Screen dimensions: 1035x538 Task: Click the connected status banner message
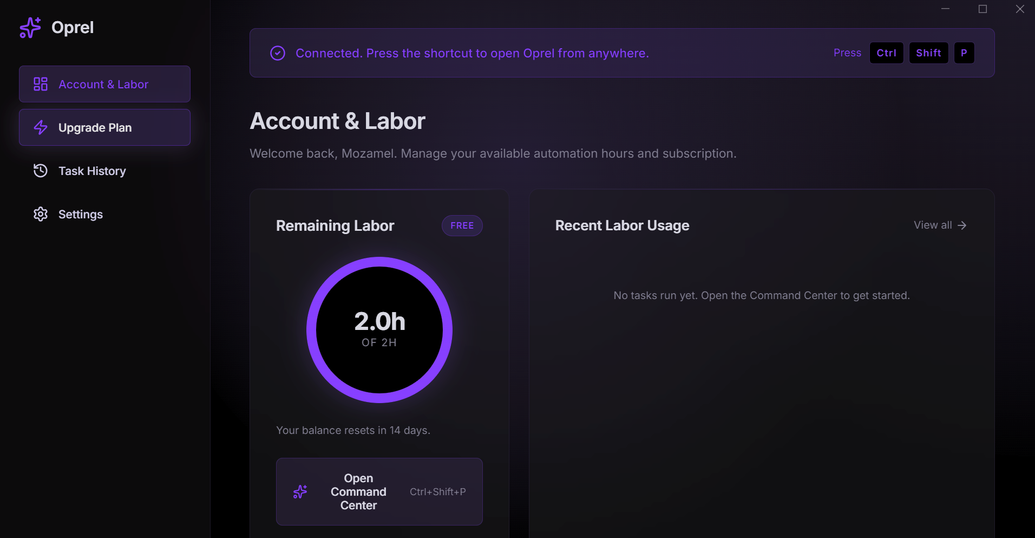point(472,53)
